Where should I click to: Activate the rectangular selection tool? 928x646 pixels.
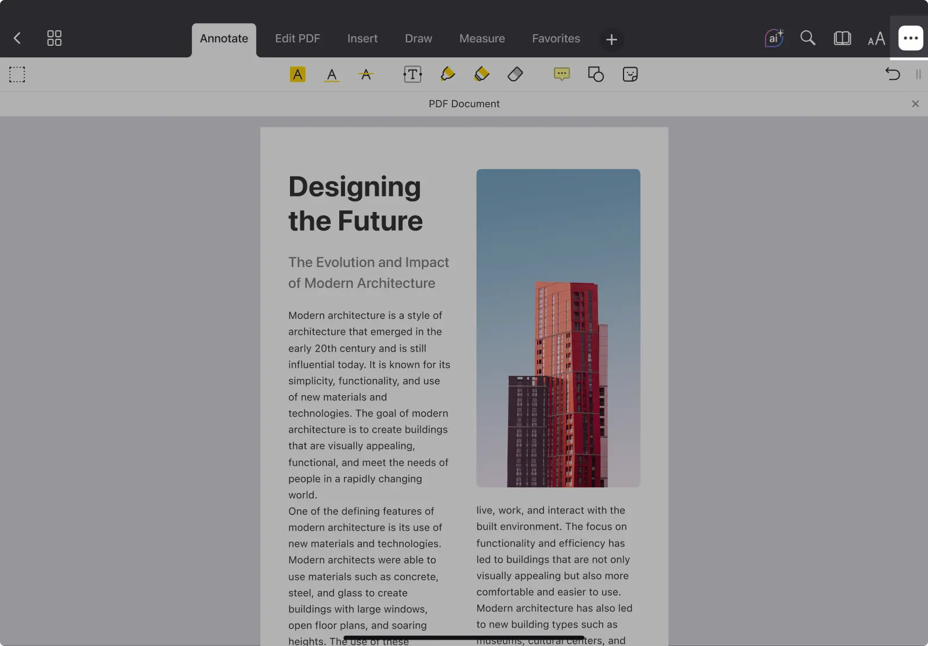pyautogui.click(x=17, y=74)
